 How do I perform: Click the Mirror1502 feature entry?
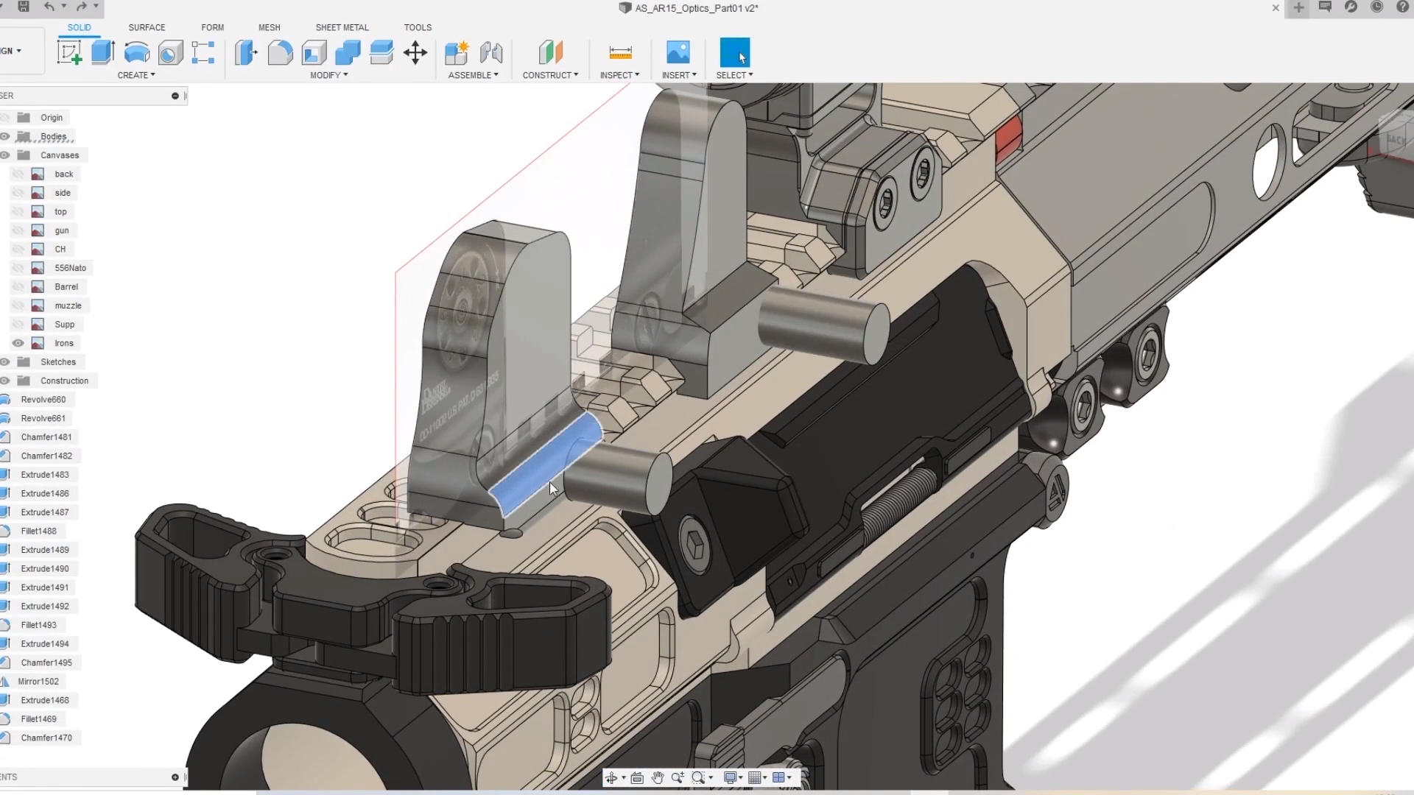(38, 682)
